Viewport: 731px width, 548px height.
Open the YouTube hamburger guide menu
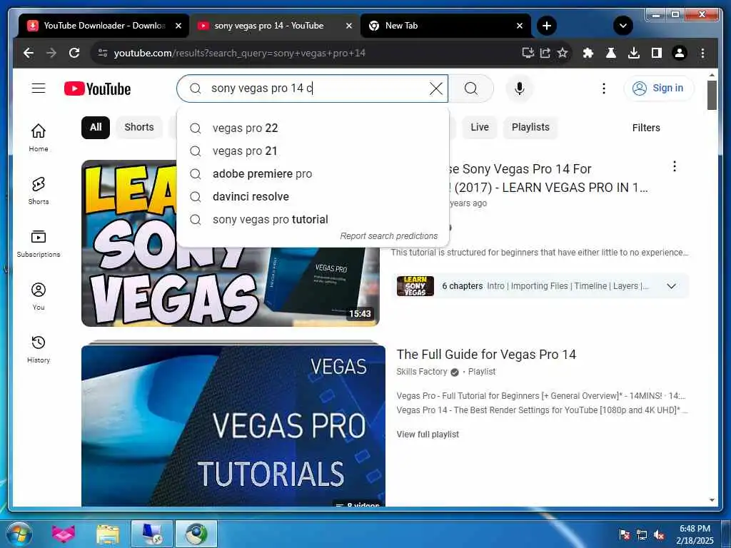point(39,88)
